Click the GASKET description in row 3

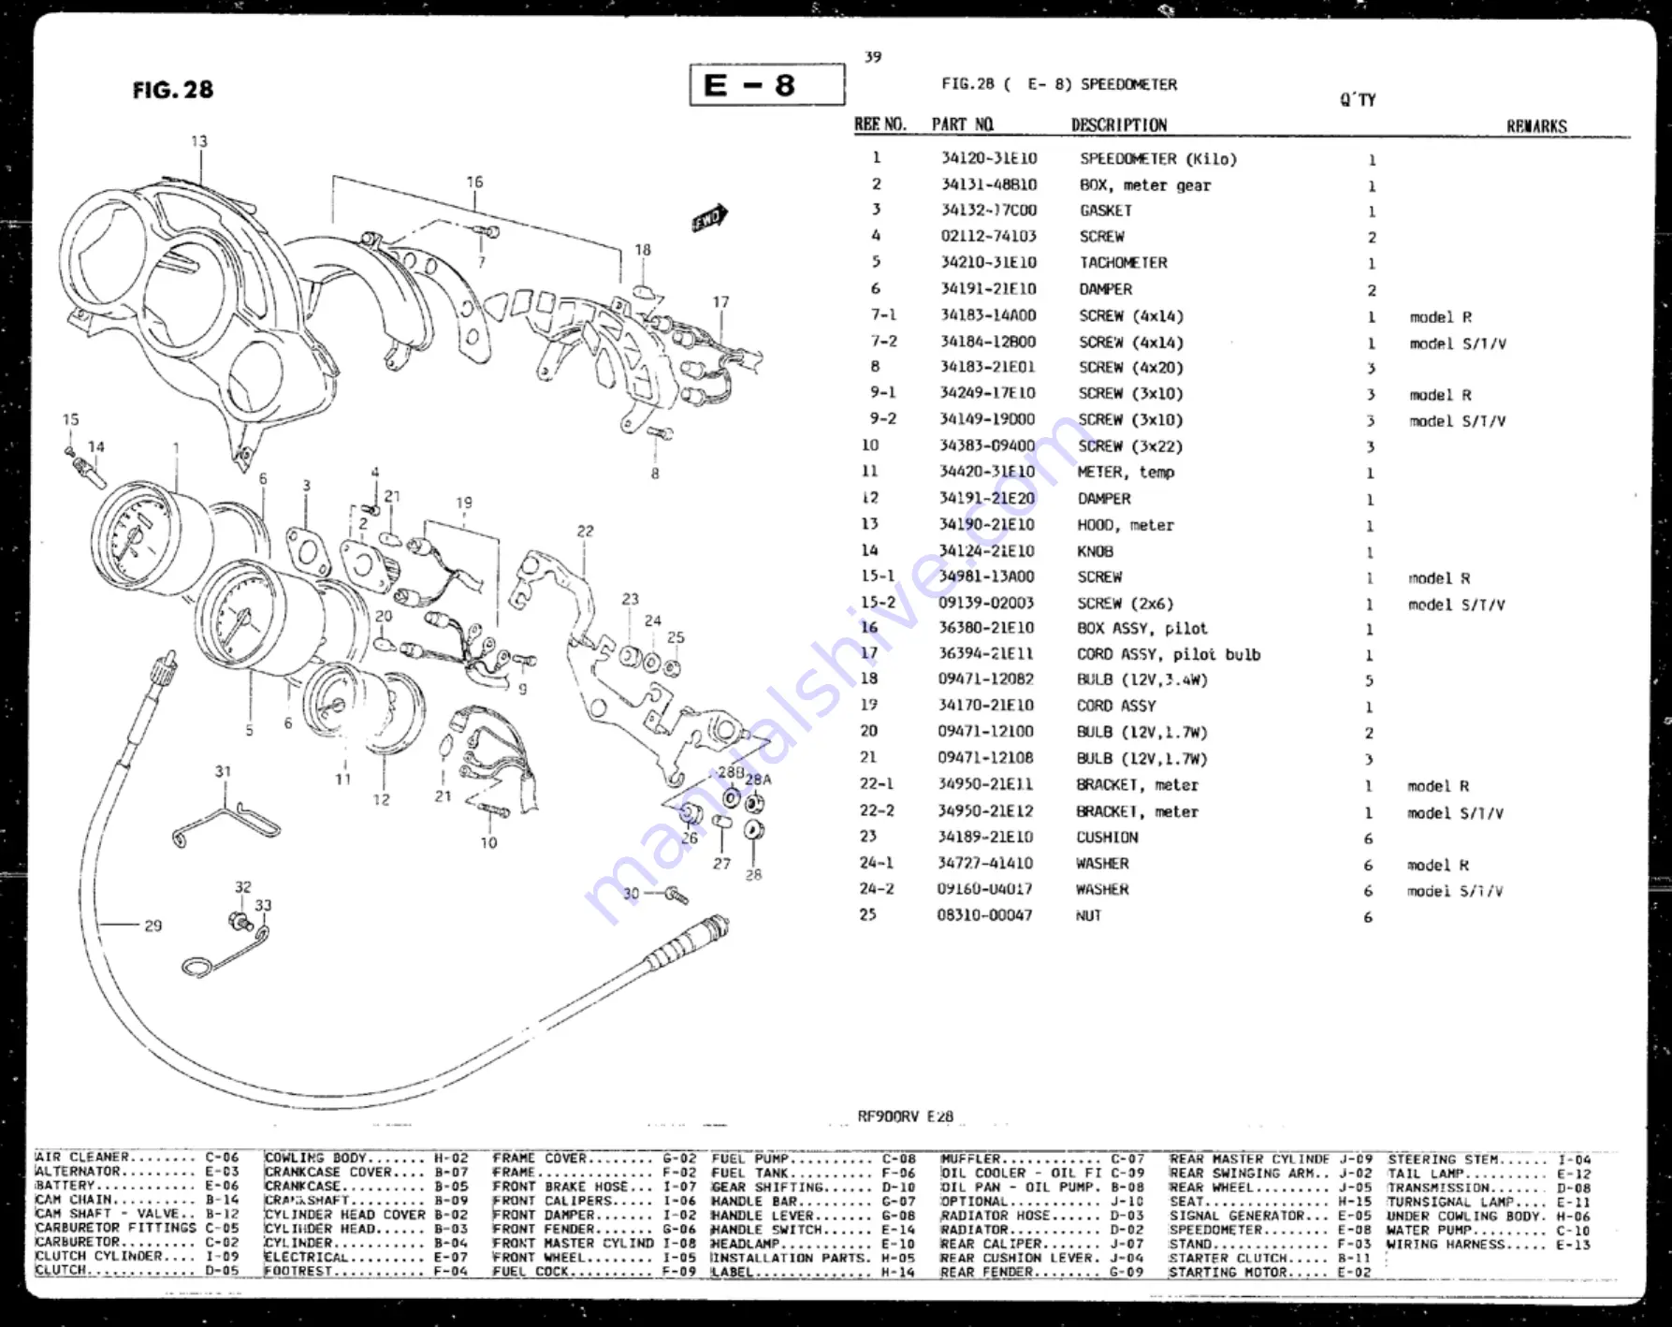pos(1106,211)
